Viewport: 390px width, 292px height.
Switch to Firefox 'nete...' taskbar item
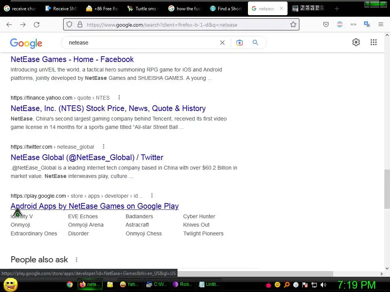point(90,284)
